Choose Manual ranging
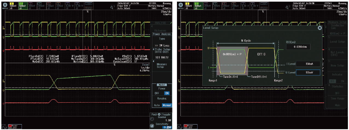 click(x=166, y=105)
